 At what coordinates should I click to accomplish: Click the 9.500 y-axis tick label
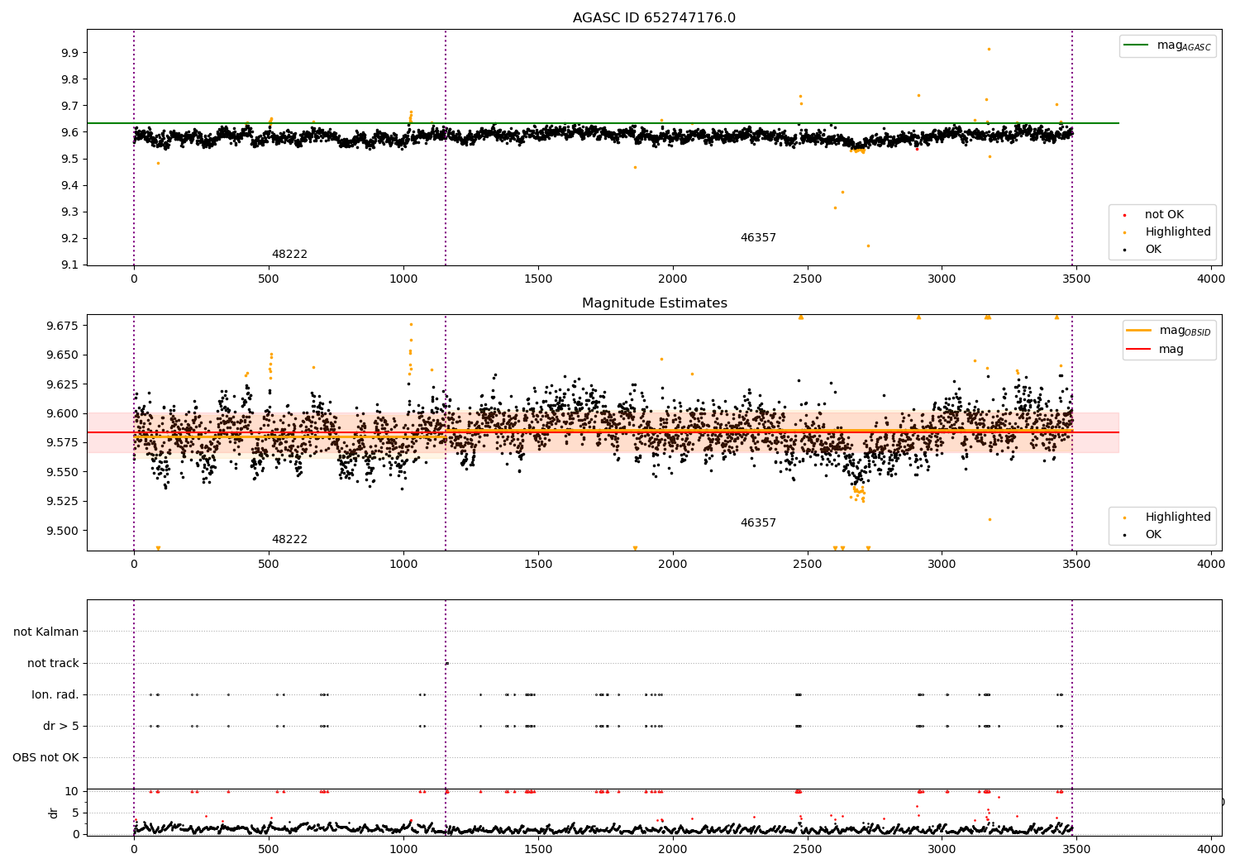pos(63,531)
